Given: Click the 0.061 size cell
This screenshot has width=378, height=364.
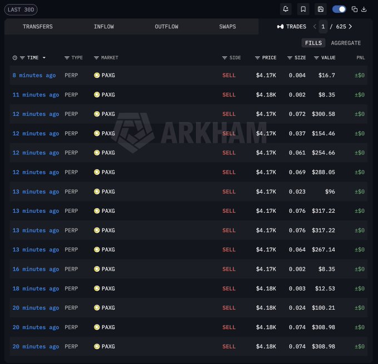Looking at the screenshot, I should click(297, 153).
